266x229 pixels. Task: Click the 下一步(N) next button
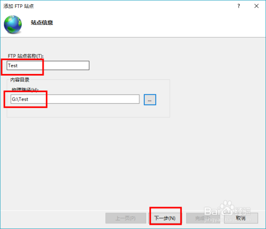(165, 218)
